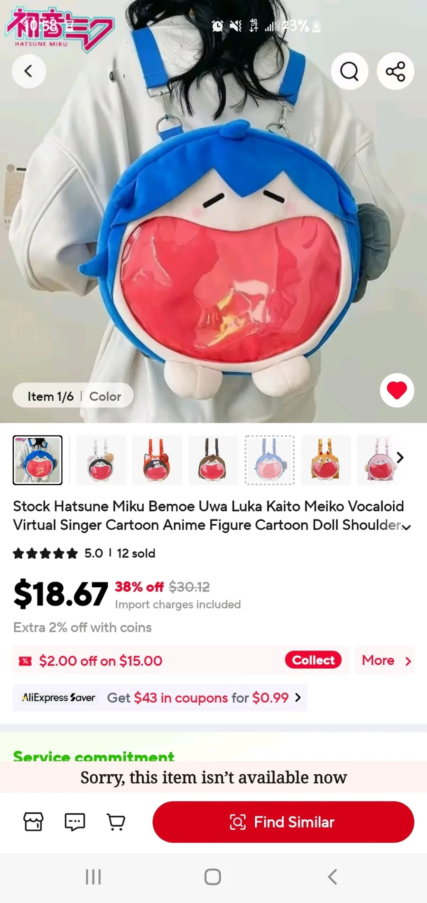The image size is (427, 903).
Task: Expand the truncated product title chevron
Action: (x=406, y=527)
